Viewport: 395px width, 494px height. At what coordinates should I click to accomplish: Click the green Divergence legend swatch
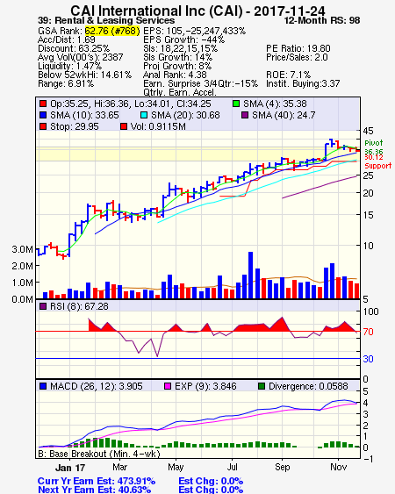[x=262, y=386]
